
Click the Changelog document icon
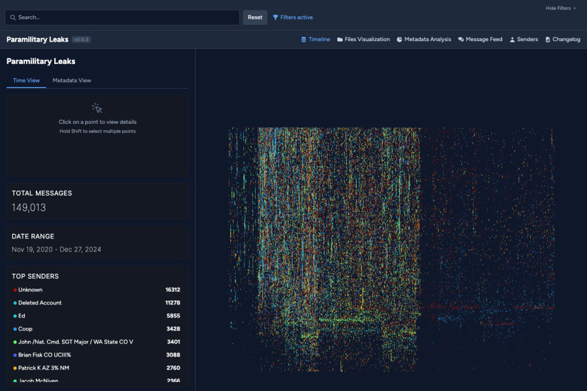point(548,39)
